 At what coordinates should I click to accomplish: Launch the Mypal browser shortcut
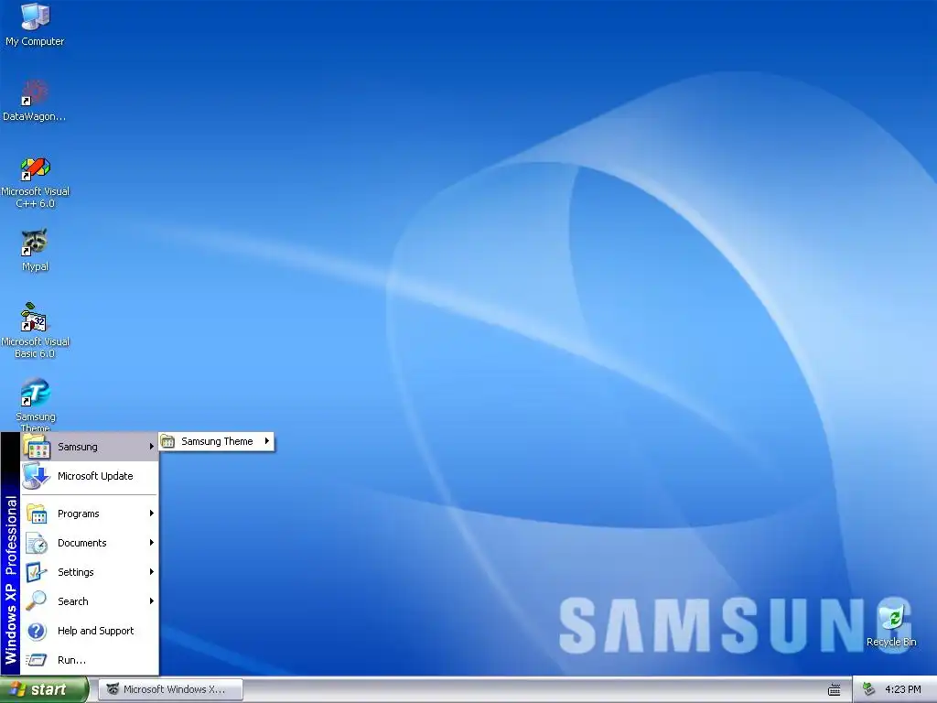tap(35, 250)
